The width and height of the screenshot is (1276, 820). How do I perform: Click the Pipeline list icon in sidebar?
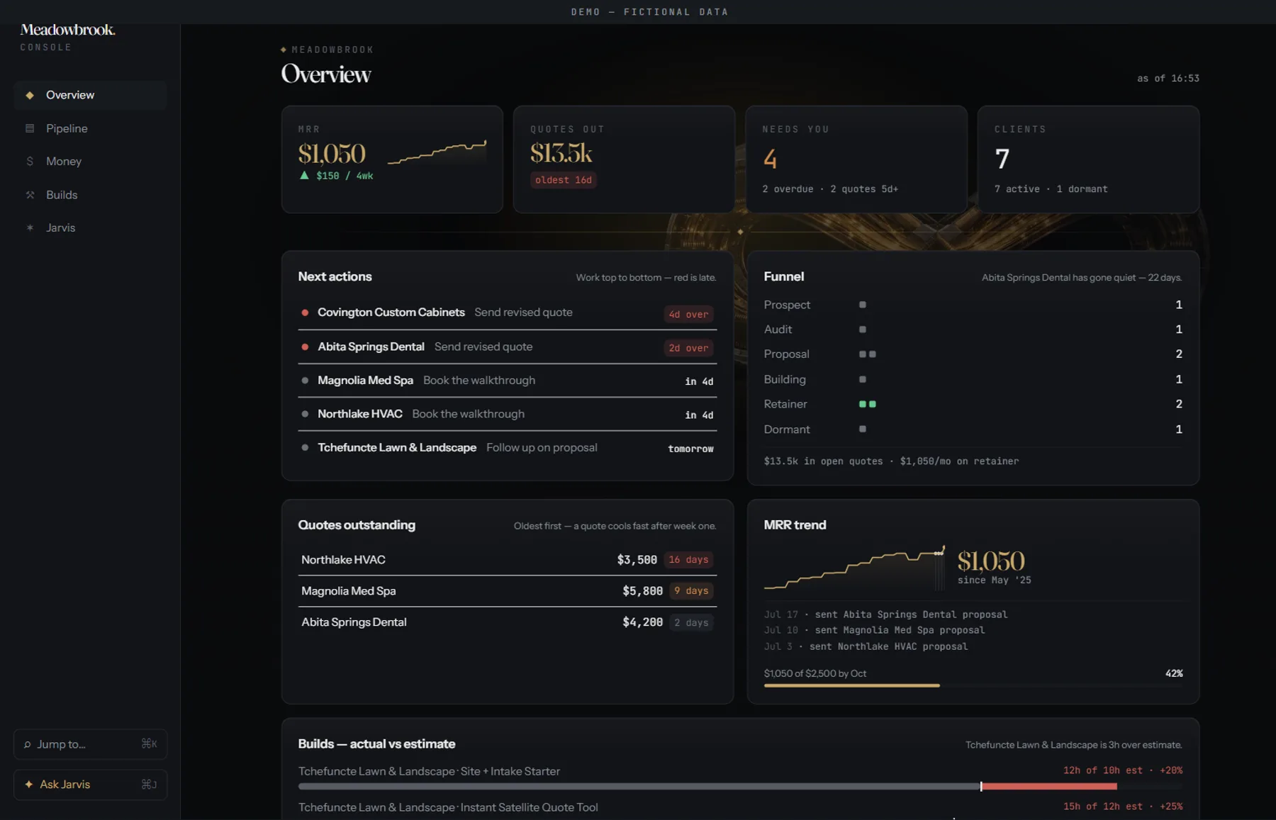click(30, 128)
